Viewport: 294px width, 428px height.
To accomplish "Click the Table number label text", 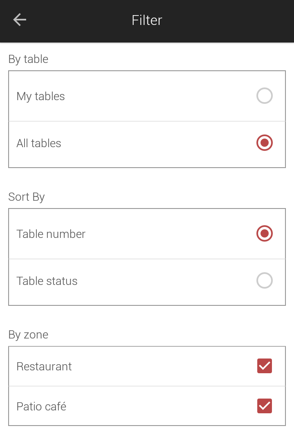I will click(x=51, y=234).
